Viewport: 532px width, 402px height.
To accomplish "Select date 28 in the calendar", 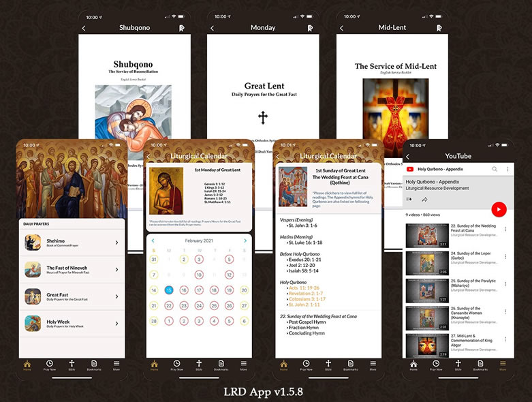I will click(154, 321).
